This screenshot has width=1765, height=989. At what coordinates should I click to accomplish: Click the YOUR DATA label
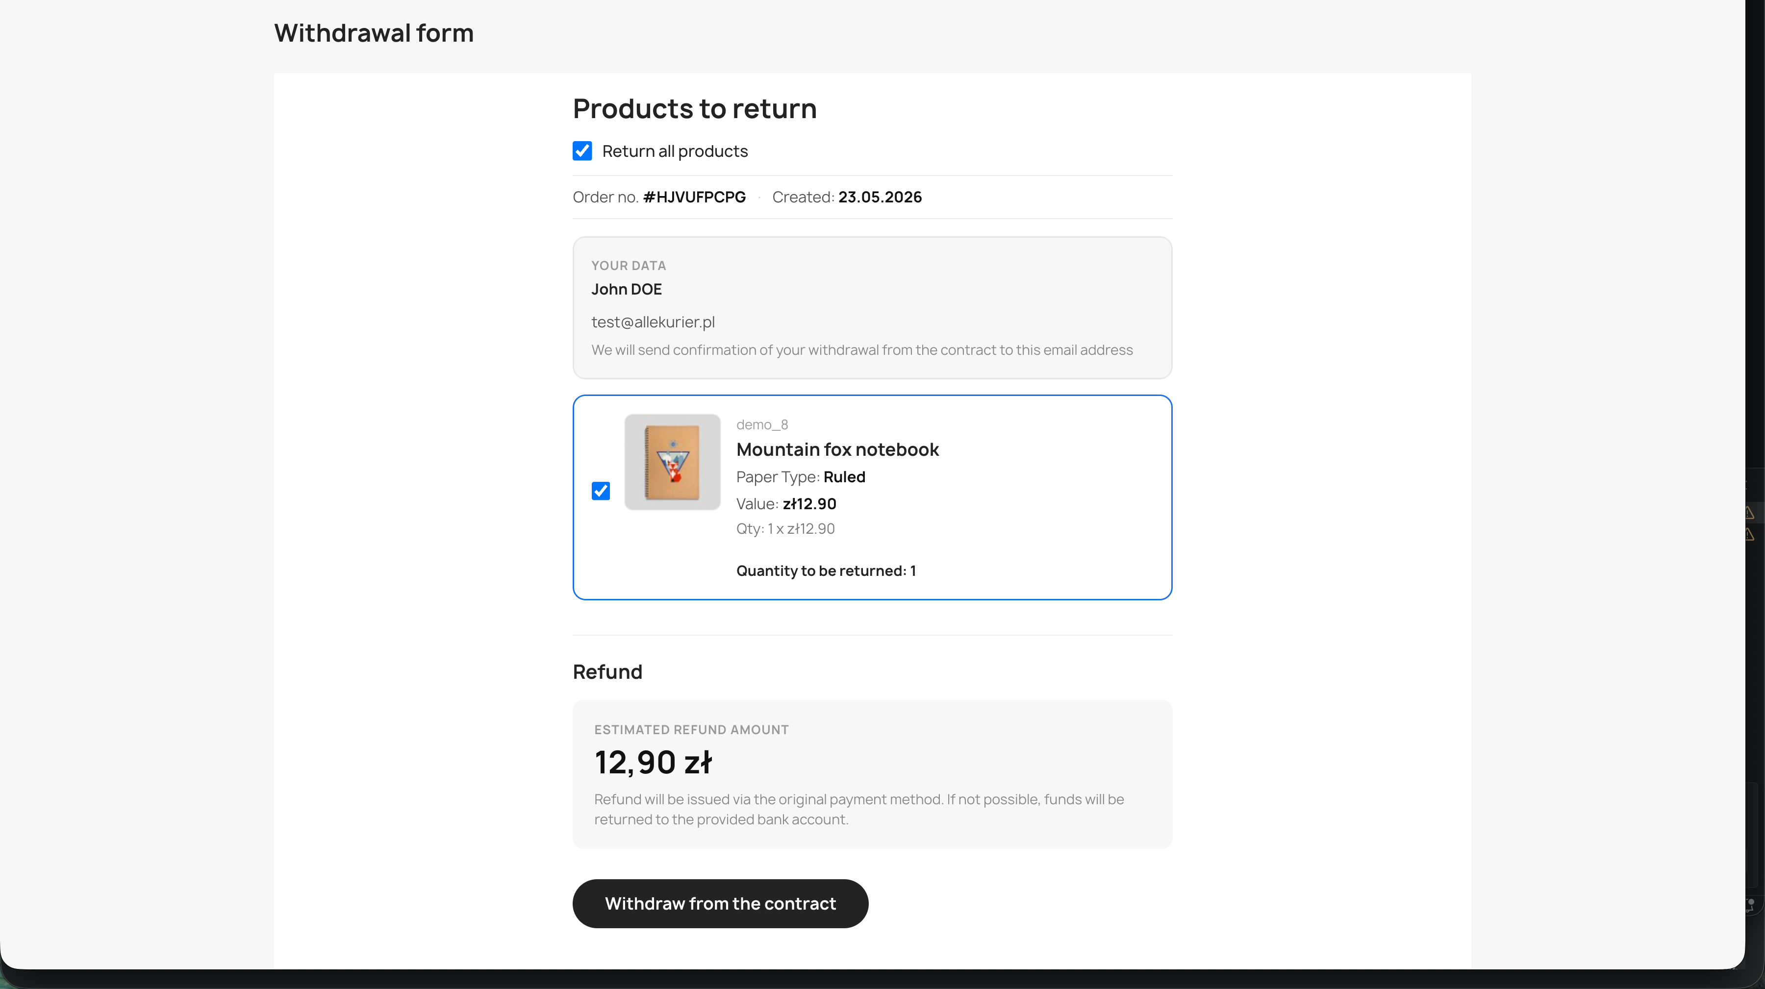click(629, 266)
